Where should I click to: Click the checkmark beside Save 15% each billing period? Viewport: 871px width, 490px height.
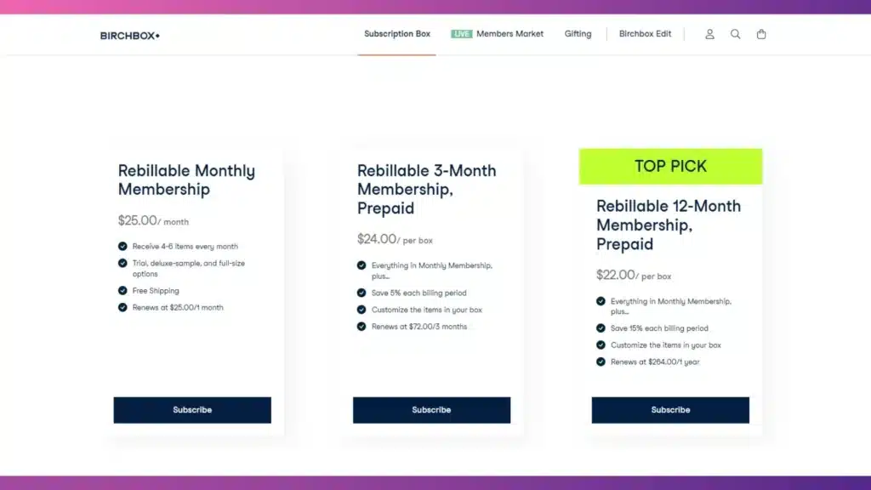coord(601,328)
